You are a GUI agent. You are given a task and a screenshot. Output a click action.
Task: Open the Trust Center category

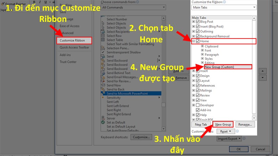(x=68, y=62)
